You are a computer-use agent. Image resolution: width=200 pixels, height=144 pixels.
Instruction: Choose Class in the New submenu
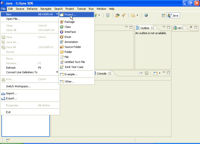coord(67,27)
